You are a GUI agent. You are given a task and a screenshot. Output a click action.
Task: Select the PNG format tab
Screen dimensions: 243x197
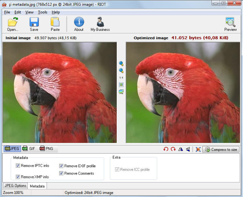pos(46,149)
